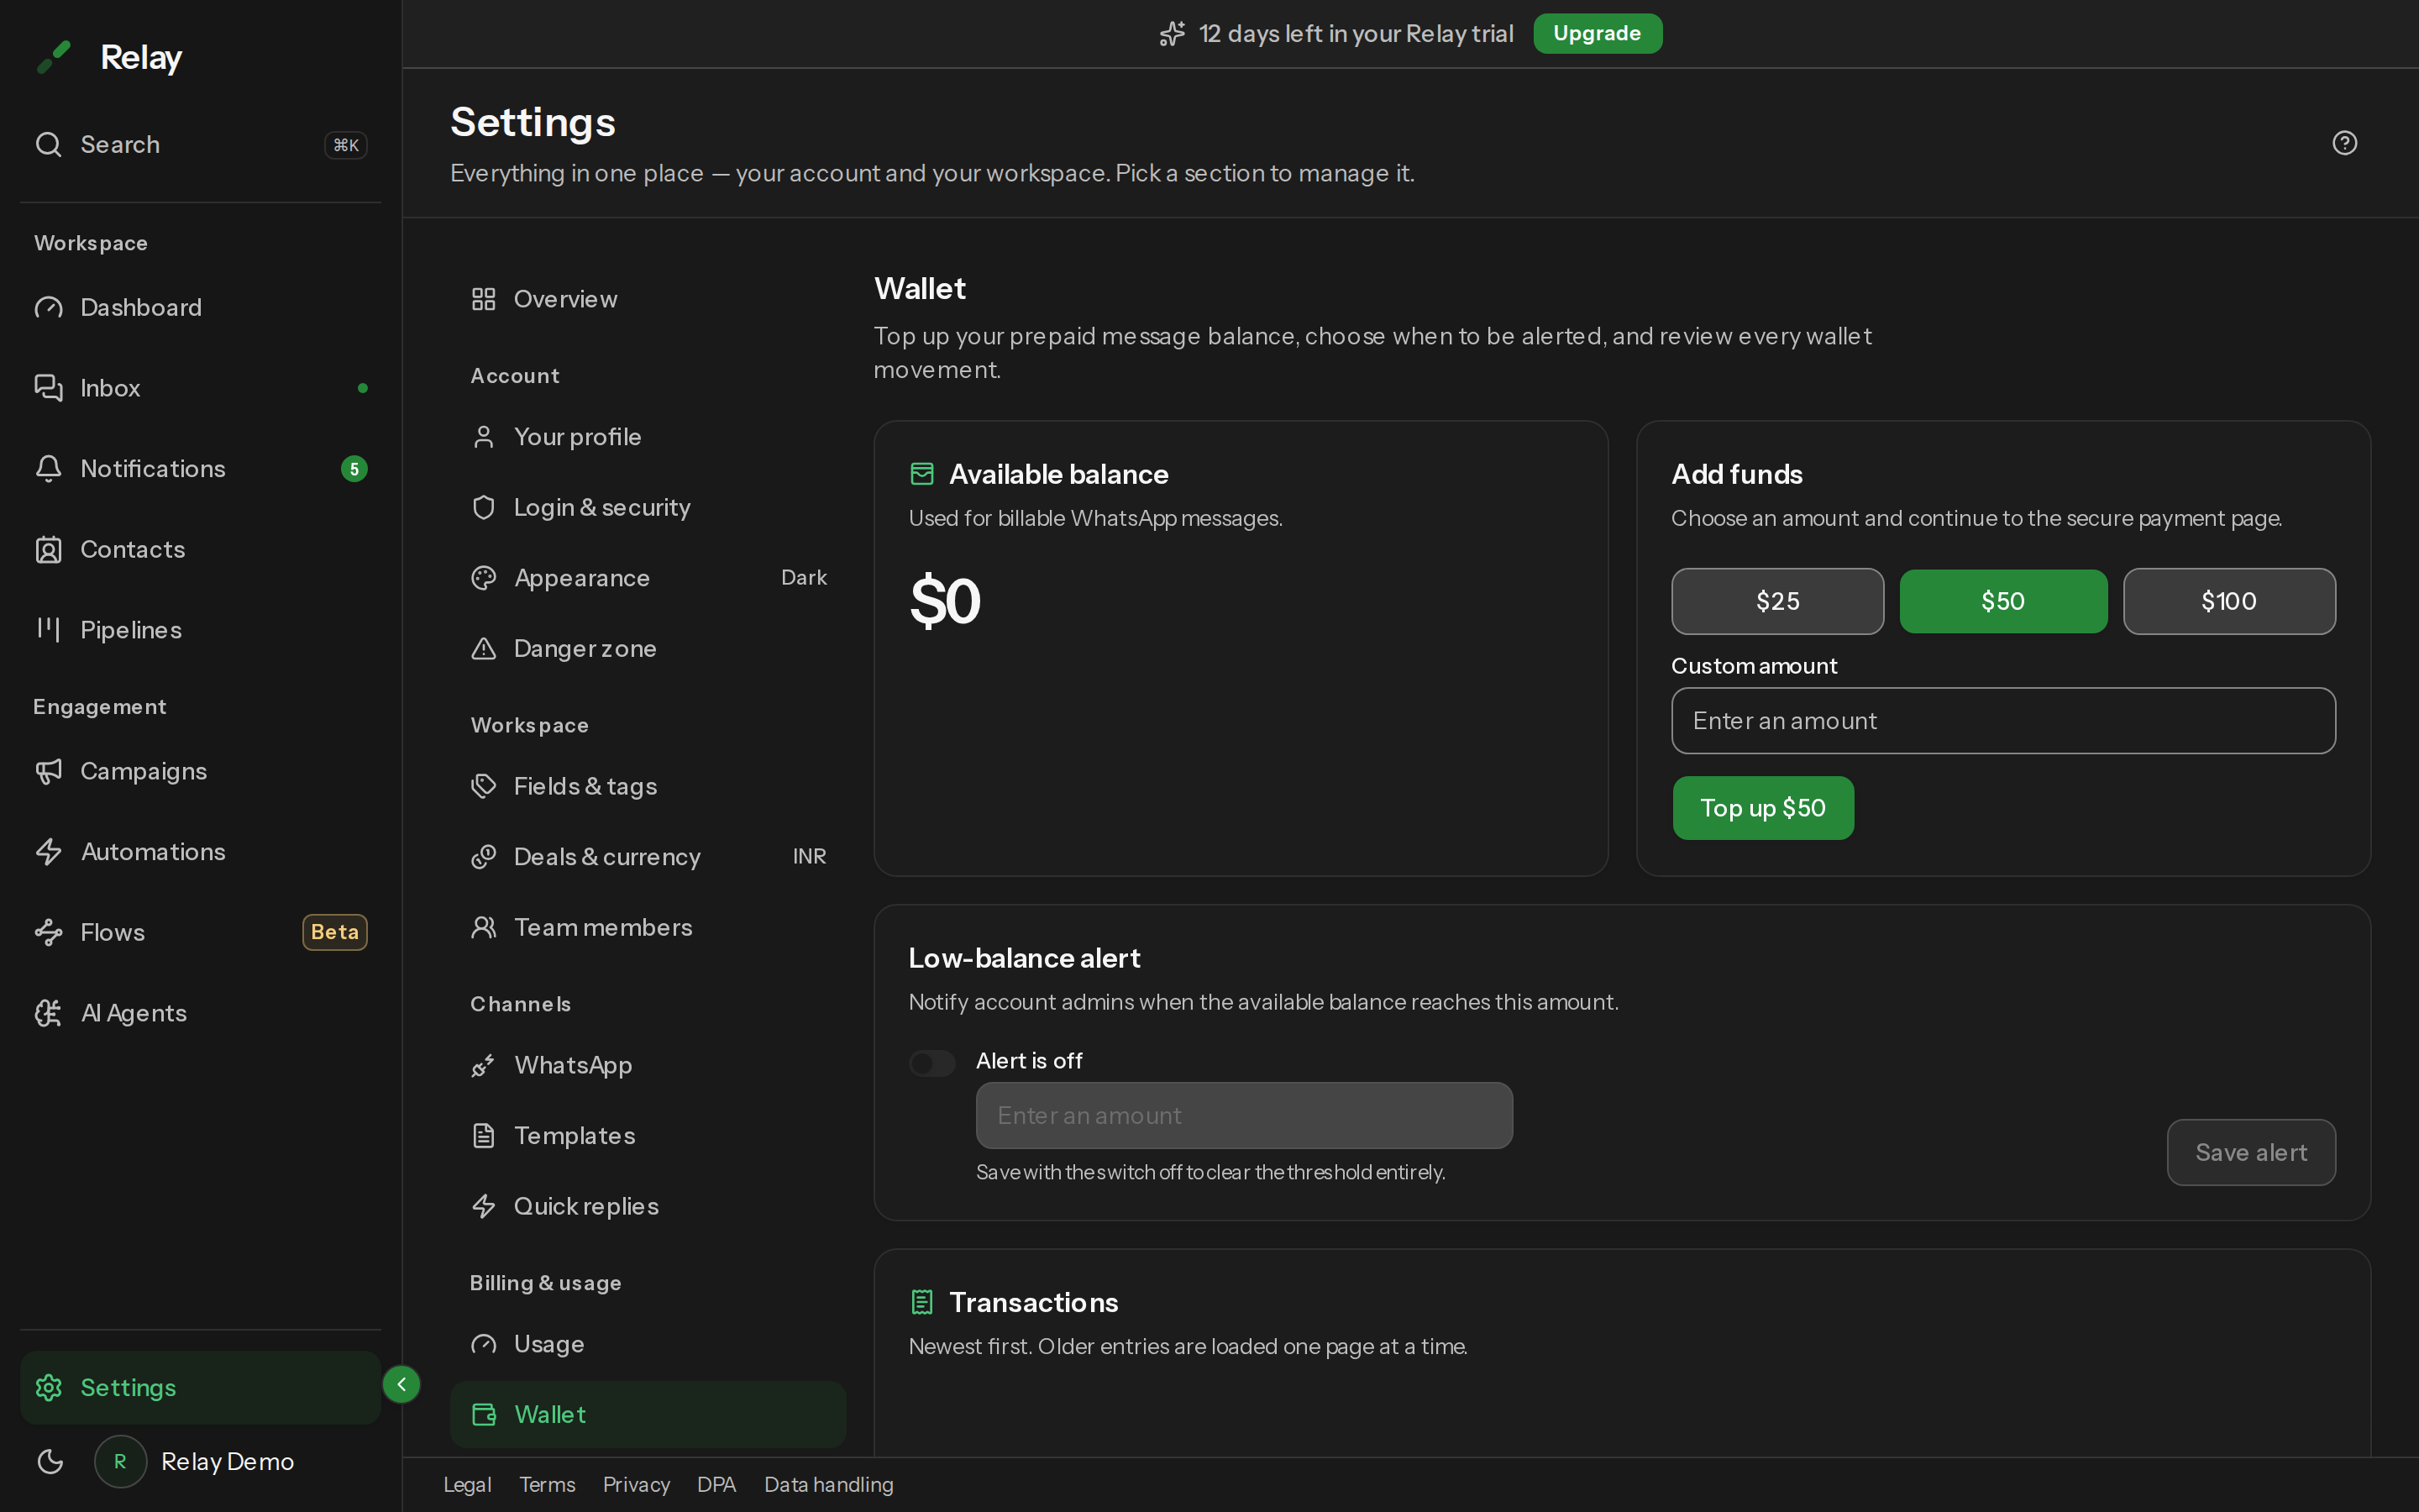Toggle theme with the moon icon

point(50,1462)
